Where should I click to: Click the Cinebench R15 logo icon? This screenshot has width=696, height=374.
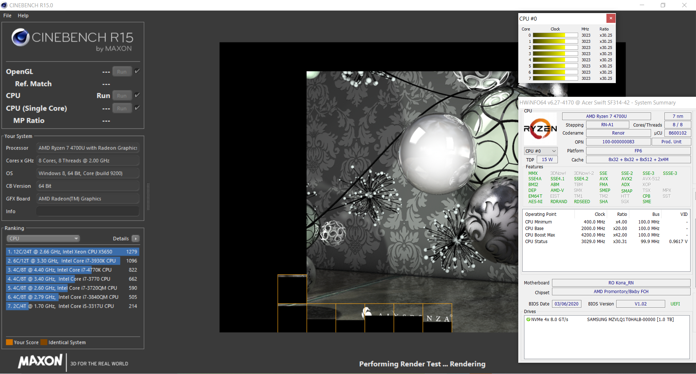click(20, 37)
